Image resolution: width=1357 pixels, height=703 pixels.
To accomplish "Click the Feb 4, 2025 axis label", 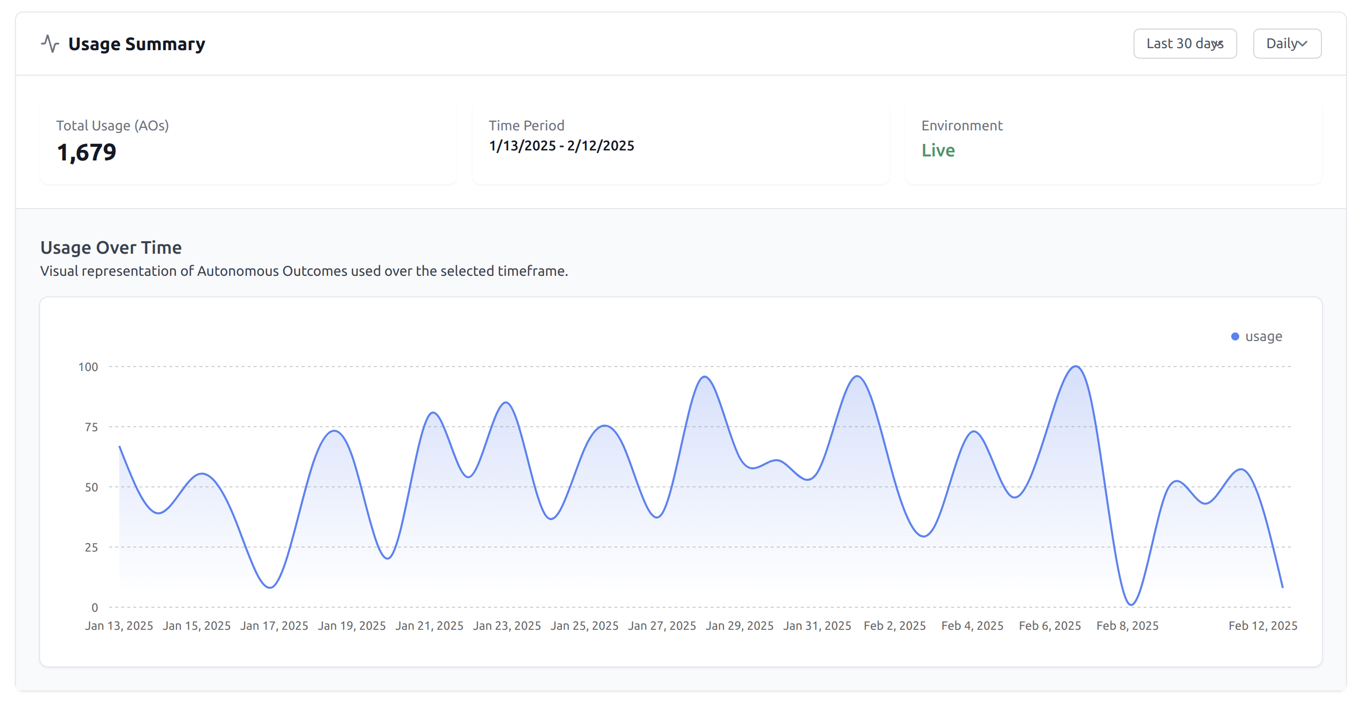I will point(972,626).
